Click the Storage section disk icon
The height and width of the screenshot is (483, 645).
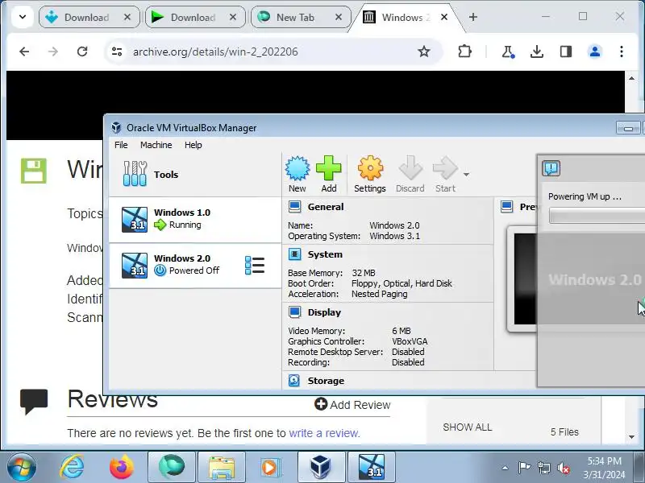pyautogui.click(x=294, y=381)
